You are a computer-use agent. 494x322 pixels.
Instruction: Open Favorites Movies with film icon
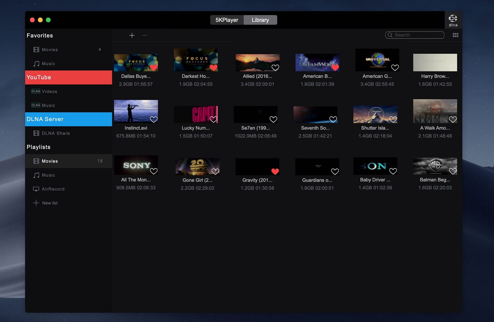tap(50, 50)
